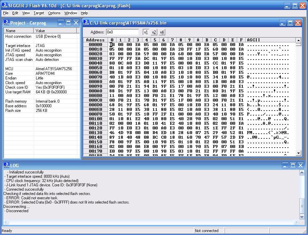Screen dimensions: 308x235
Task: Open the Target menu
Action: tap(39, 13)
